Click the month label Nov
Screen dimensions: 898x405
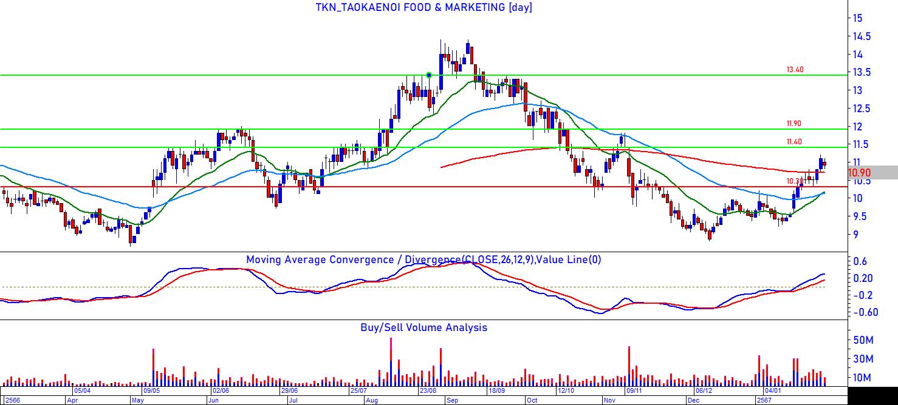[609, 400]
